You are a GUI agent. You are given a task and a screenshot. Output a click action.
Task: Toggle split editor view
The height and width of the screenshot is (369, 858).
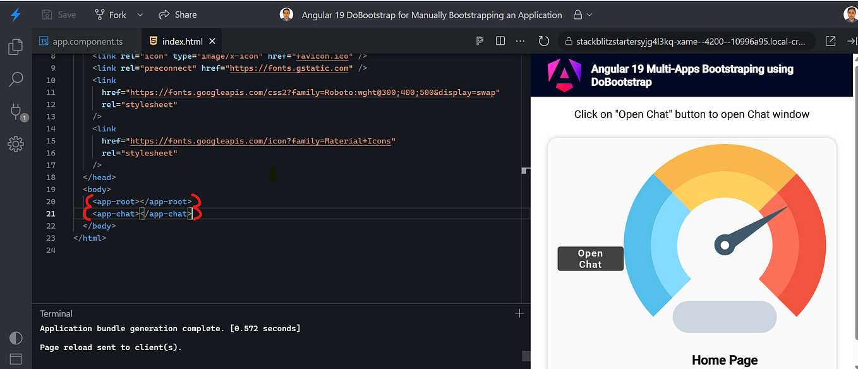click(x=500, y=40)
